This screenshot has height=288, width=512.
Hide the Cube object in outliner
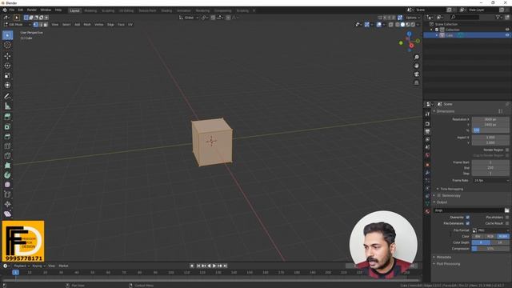(507, 35)
